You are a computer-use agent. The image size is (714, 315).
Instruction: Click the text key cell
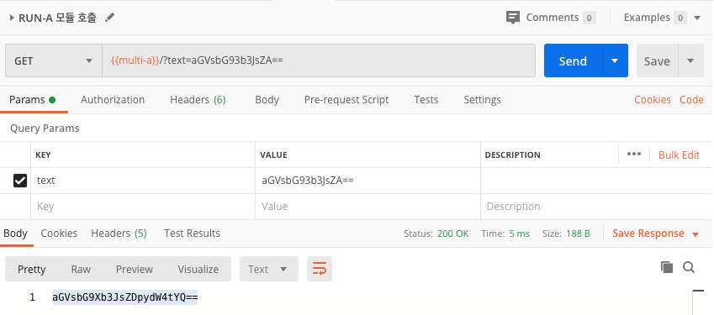pyautogui.click(x=143, y=181)
